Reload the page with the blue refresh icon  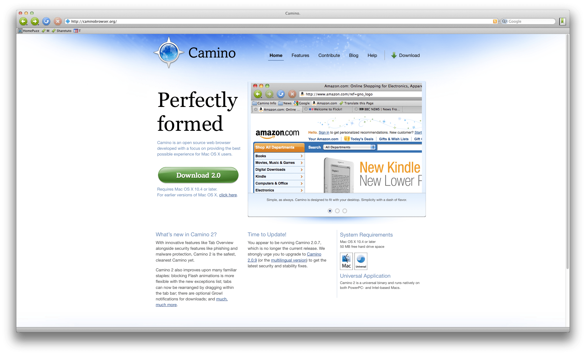(46, 21)
